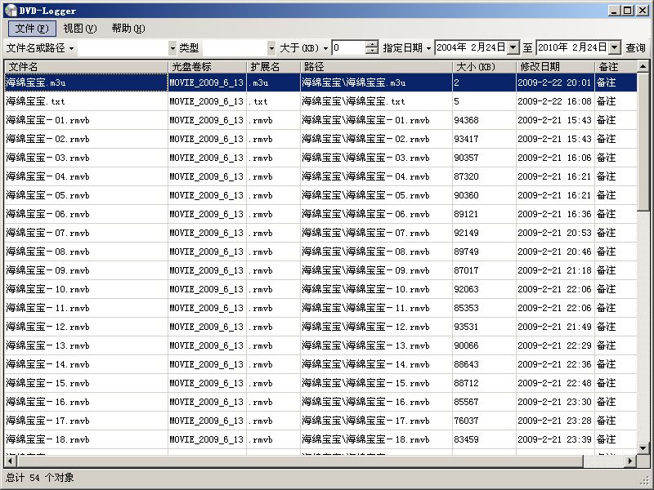Open the end date 2010年 2月24日 calendar
The width and height of the screenshot is (654, 490).
tap(615, 47)
